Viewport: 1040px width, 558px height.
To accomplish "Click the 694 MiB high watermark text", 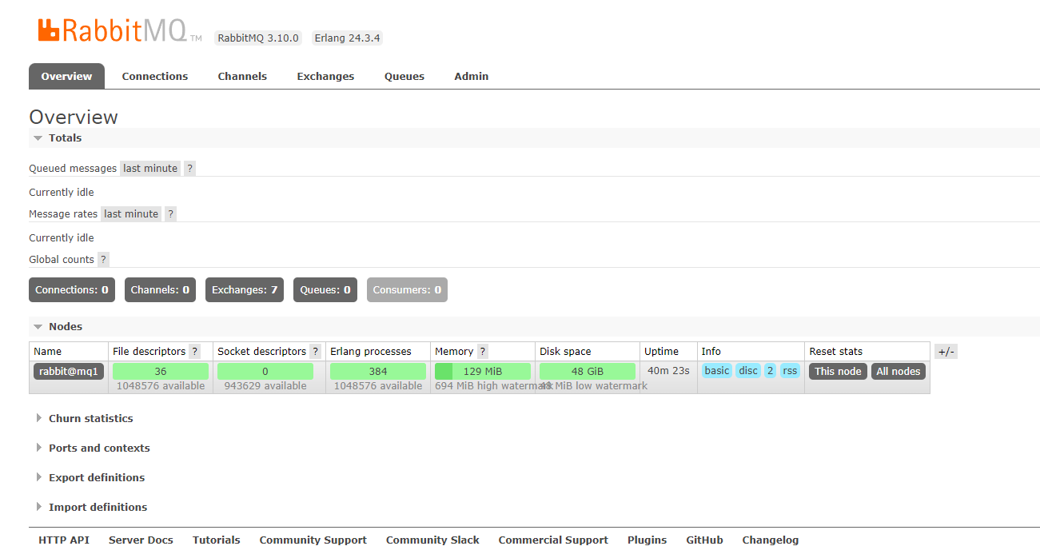I will point(493,386).
